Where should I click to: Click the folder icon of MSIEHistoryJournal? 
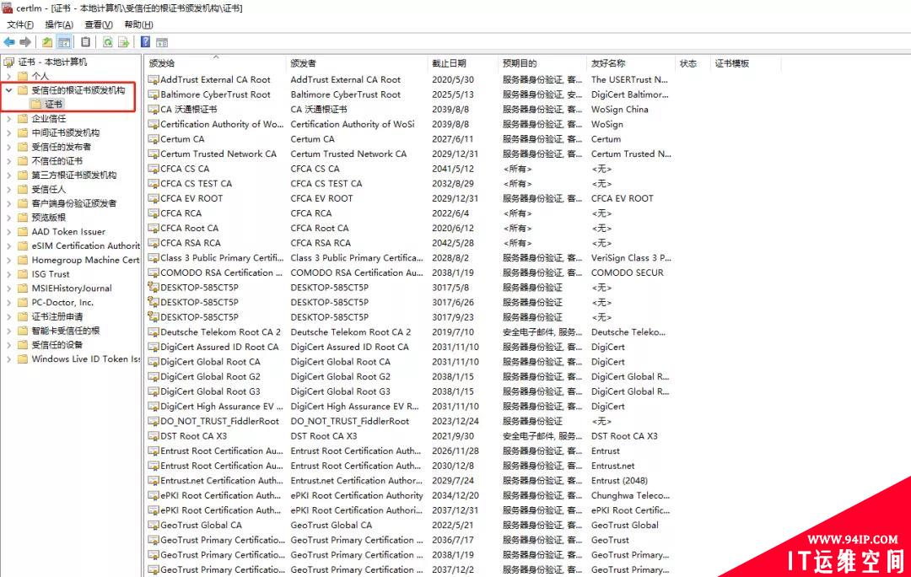pos(23,288)
